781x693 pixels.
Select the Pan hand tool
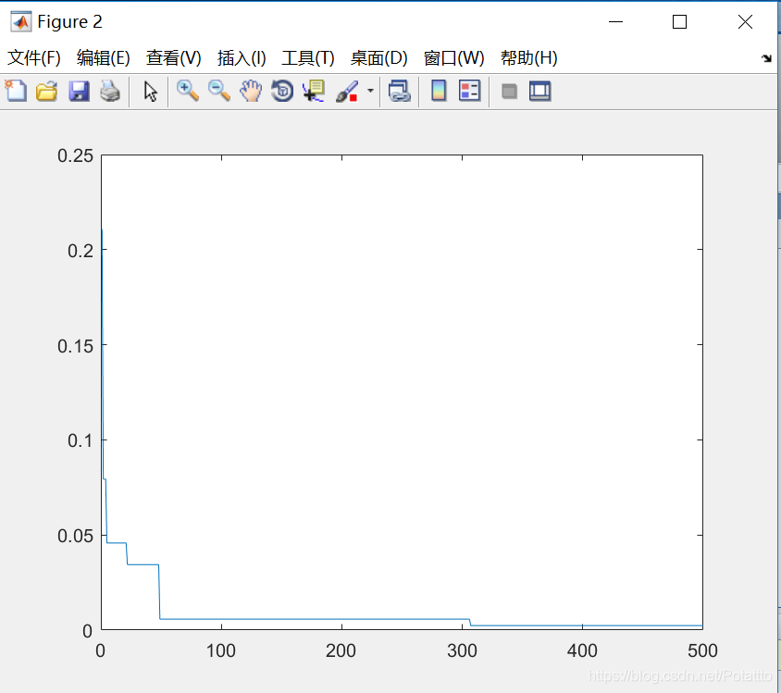pos(251,91)
